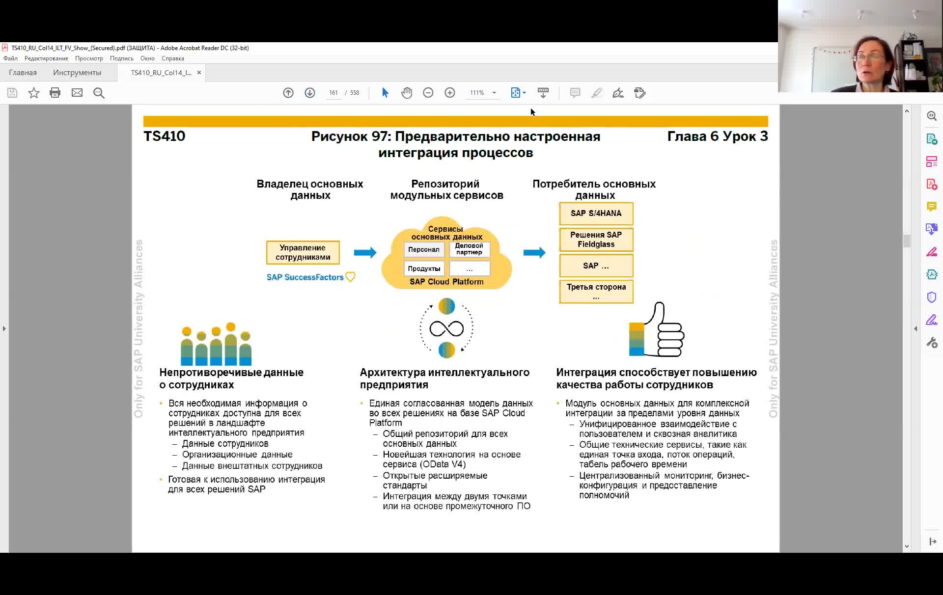This screenshot has height=595, width=943.
Task: Close the TS410_RU_Col14 document tab
Action: point(199,73)
